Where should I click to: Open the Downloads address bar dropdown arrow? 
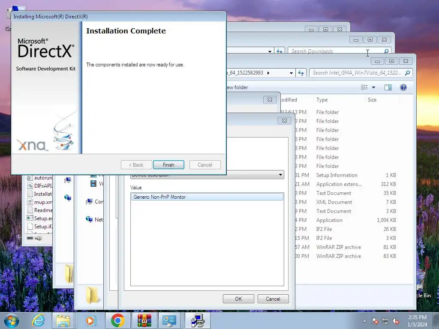[x=270, y=51]
